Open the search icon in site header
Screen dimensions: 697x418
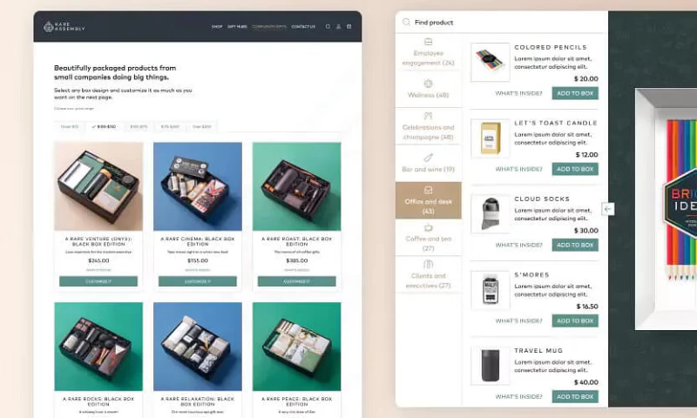coord(328,27)
